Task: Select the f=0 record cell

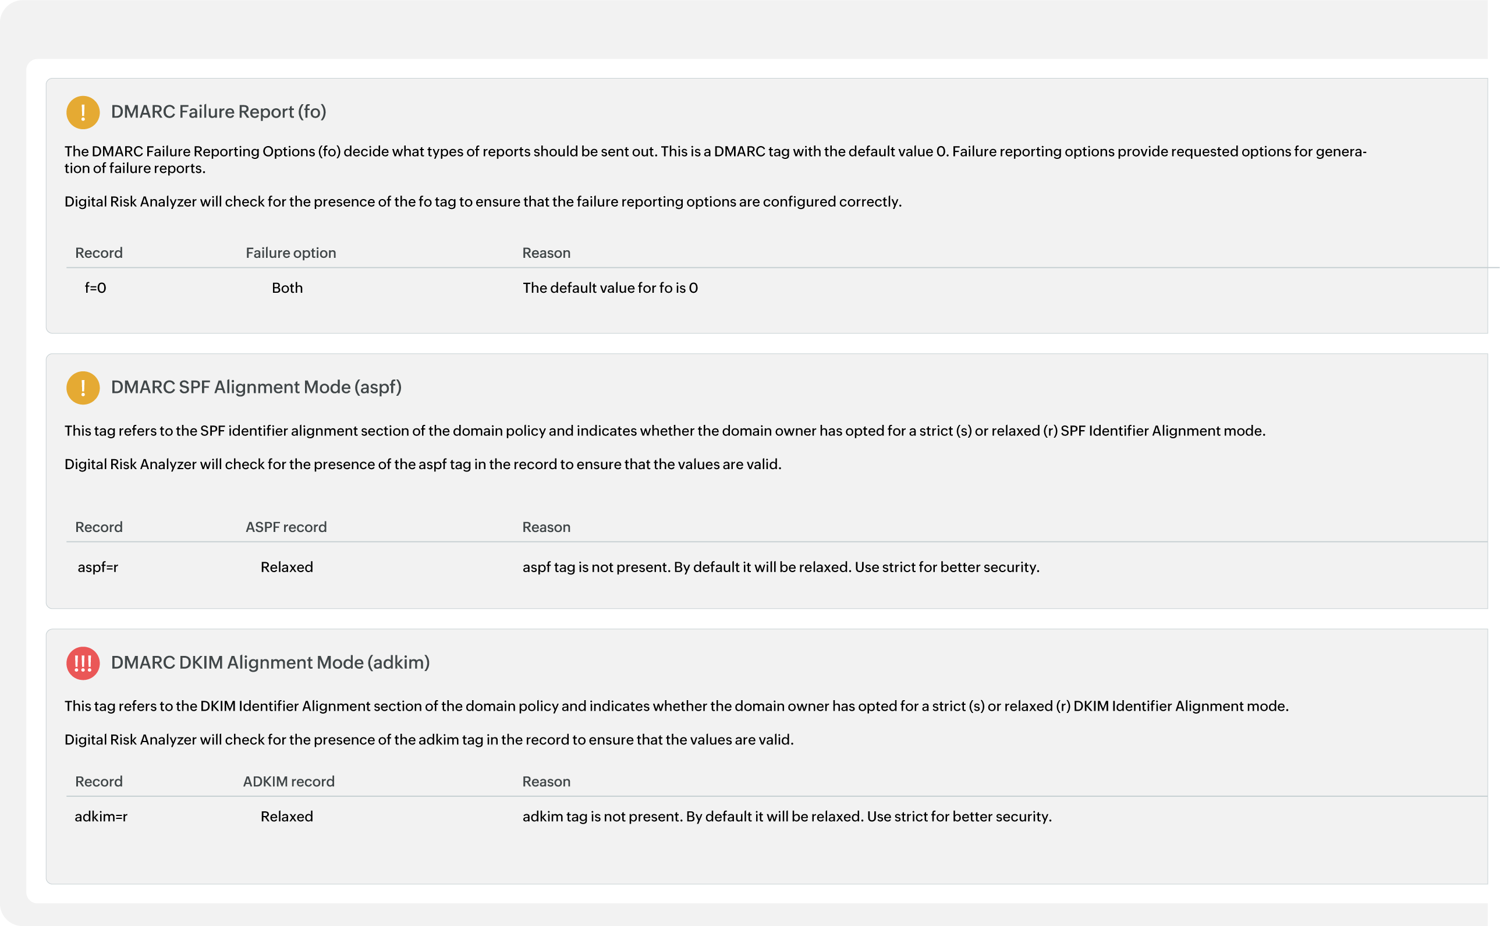Action: point(95,288)
